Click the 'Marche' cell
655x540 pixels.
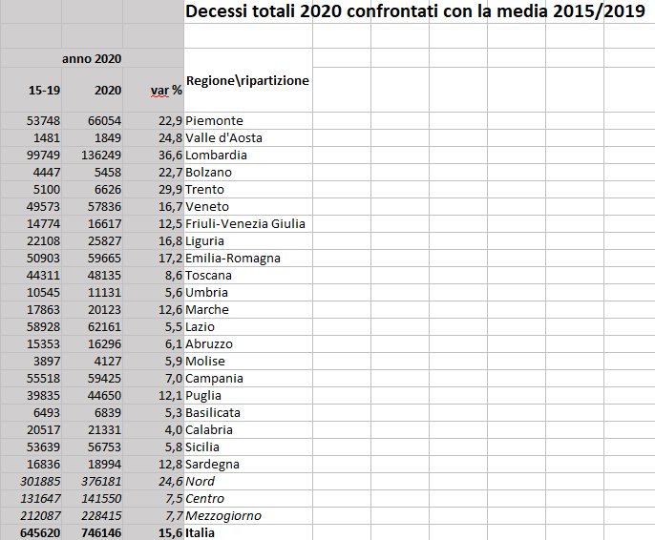coord(248,309)
